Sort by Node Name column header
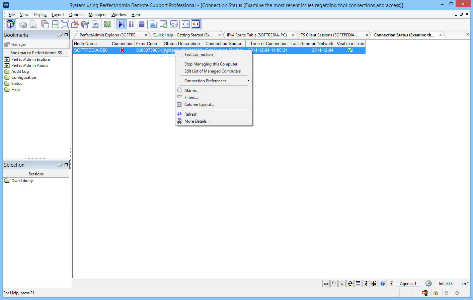Image resolution: width=473 pixels, height=300 pixels. tap(91, 44)
